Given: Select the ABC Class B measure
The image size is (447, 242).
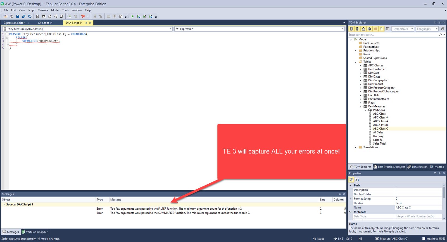Looking at the screenshot, I should (380, 125).
